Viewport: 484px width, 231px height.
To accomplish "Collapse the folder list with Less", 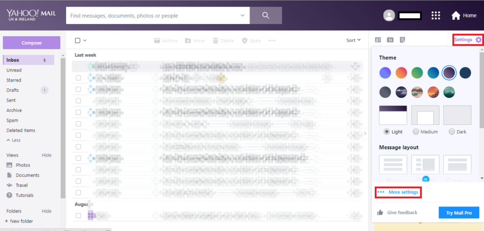I will [x=13, y=140].
